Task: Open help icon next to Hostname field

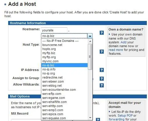Action: [102, 33]
